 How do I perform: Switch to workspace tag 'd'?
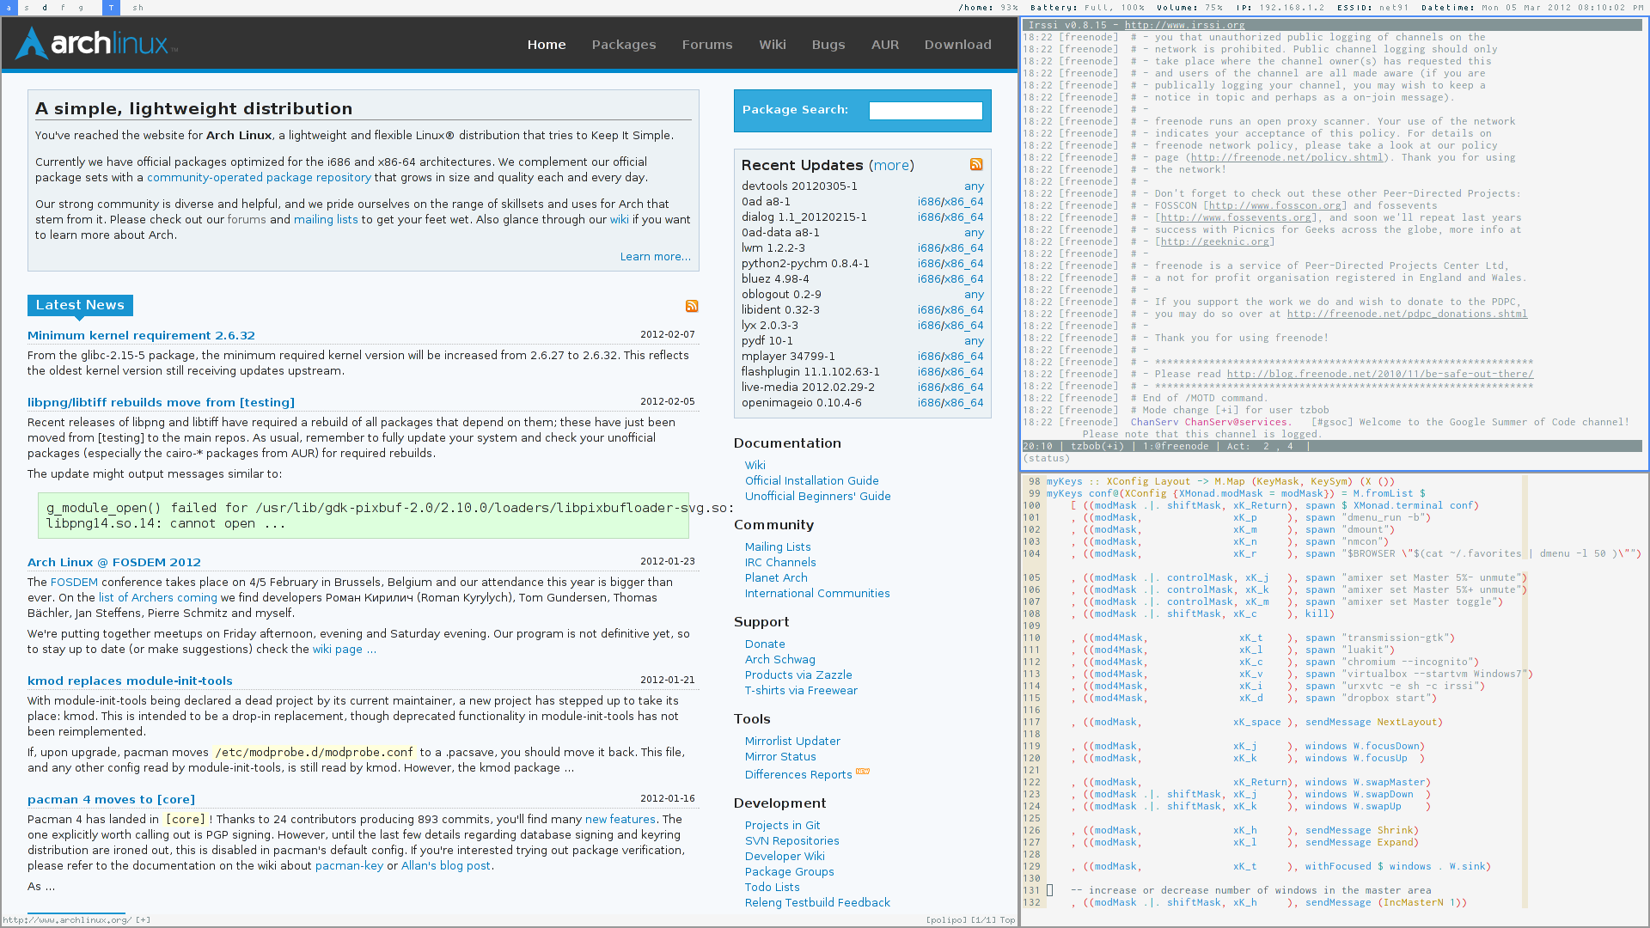pyautogui.click(x=45, y=8)
